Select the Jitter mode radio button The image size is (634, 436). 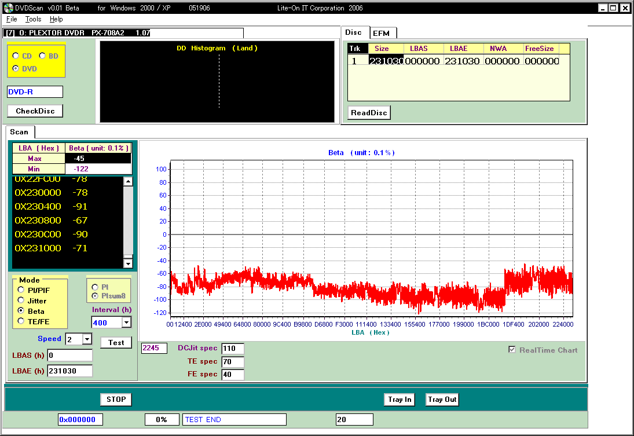pyautogui.click(x=21, y=301)
